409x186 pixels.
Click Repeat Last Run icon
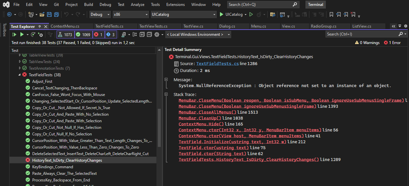(33, 35)
